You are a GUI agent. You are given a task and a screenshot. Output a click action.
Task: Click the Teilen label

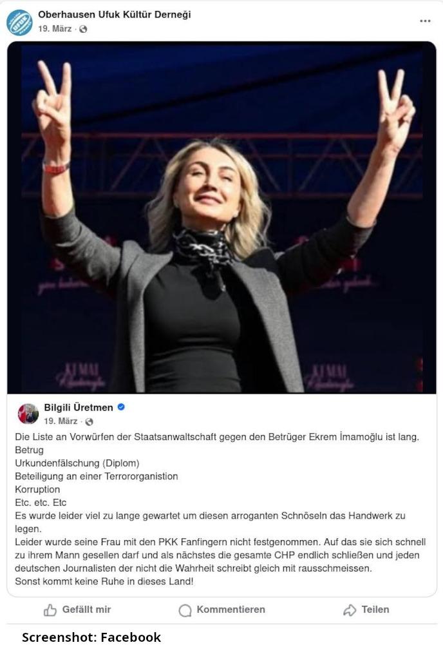coord(375,610)
